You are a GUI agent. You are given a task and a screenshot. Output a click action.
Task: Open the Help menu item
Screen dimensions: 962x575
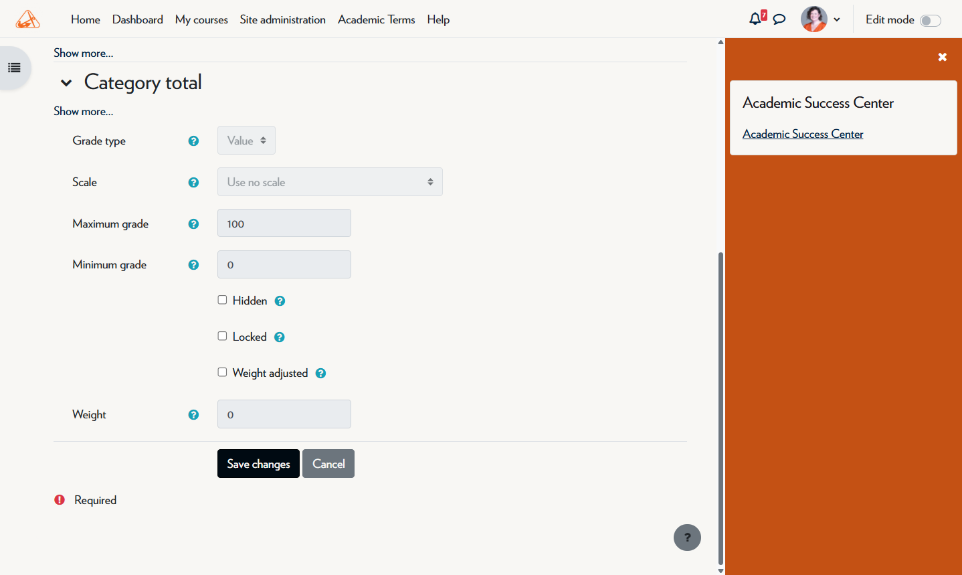[438, 19]
